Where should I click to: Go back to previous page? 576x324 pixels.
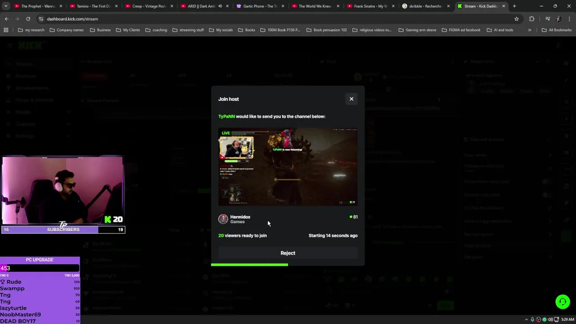point(6,19)
